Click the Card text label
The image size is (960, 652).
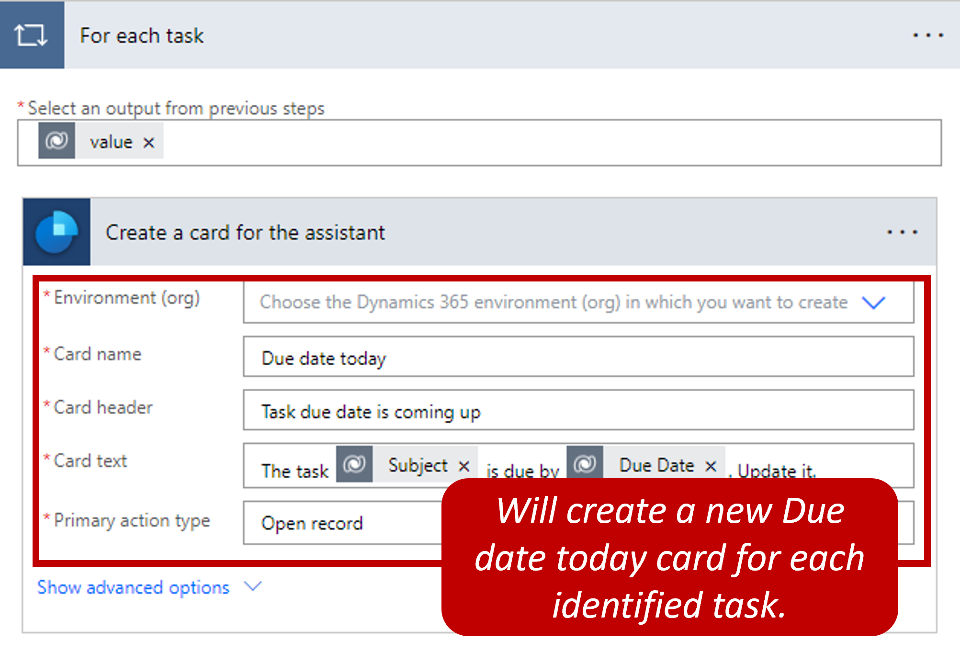click(90, 461)
